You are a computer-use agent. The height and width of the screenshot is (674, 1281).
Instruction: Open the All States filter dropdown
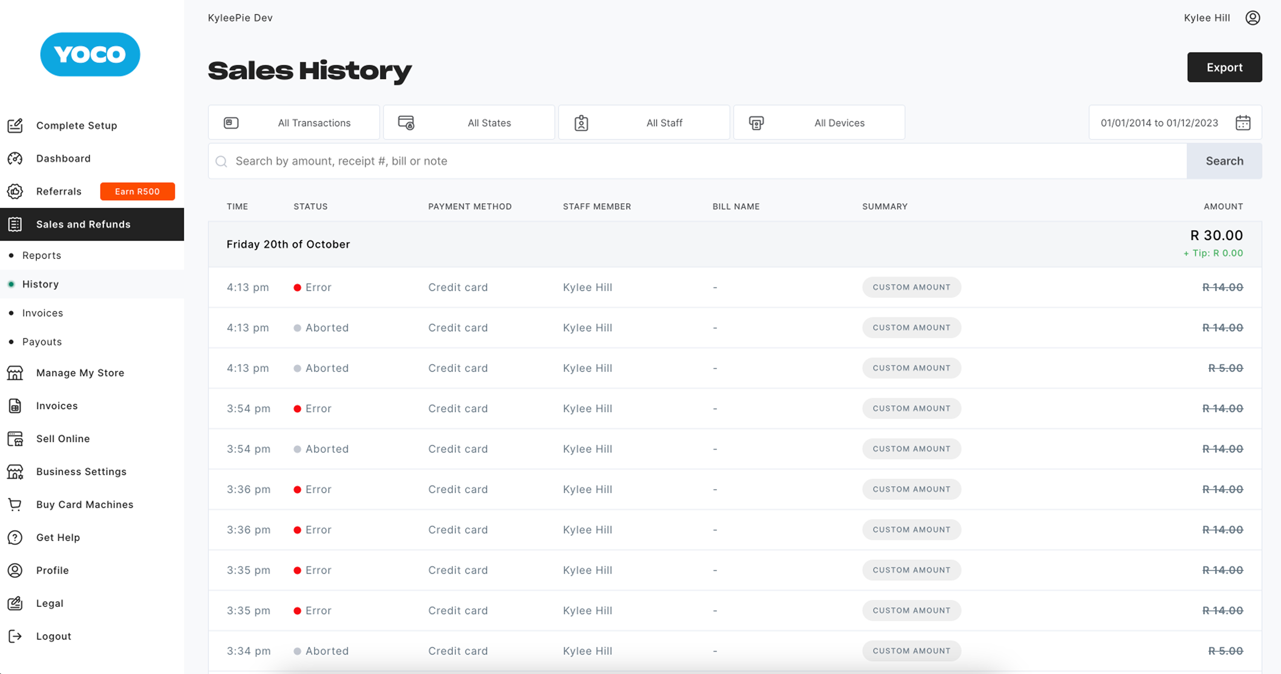coord(469,122)
